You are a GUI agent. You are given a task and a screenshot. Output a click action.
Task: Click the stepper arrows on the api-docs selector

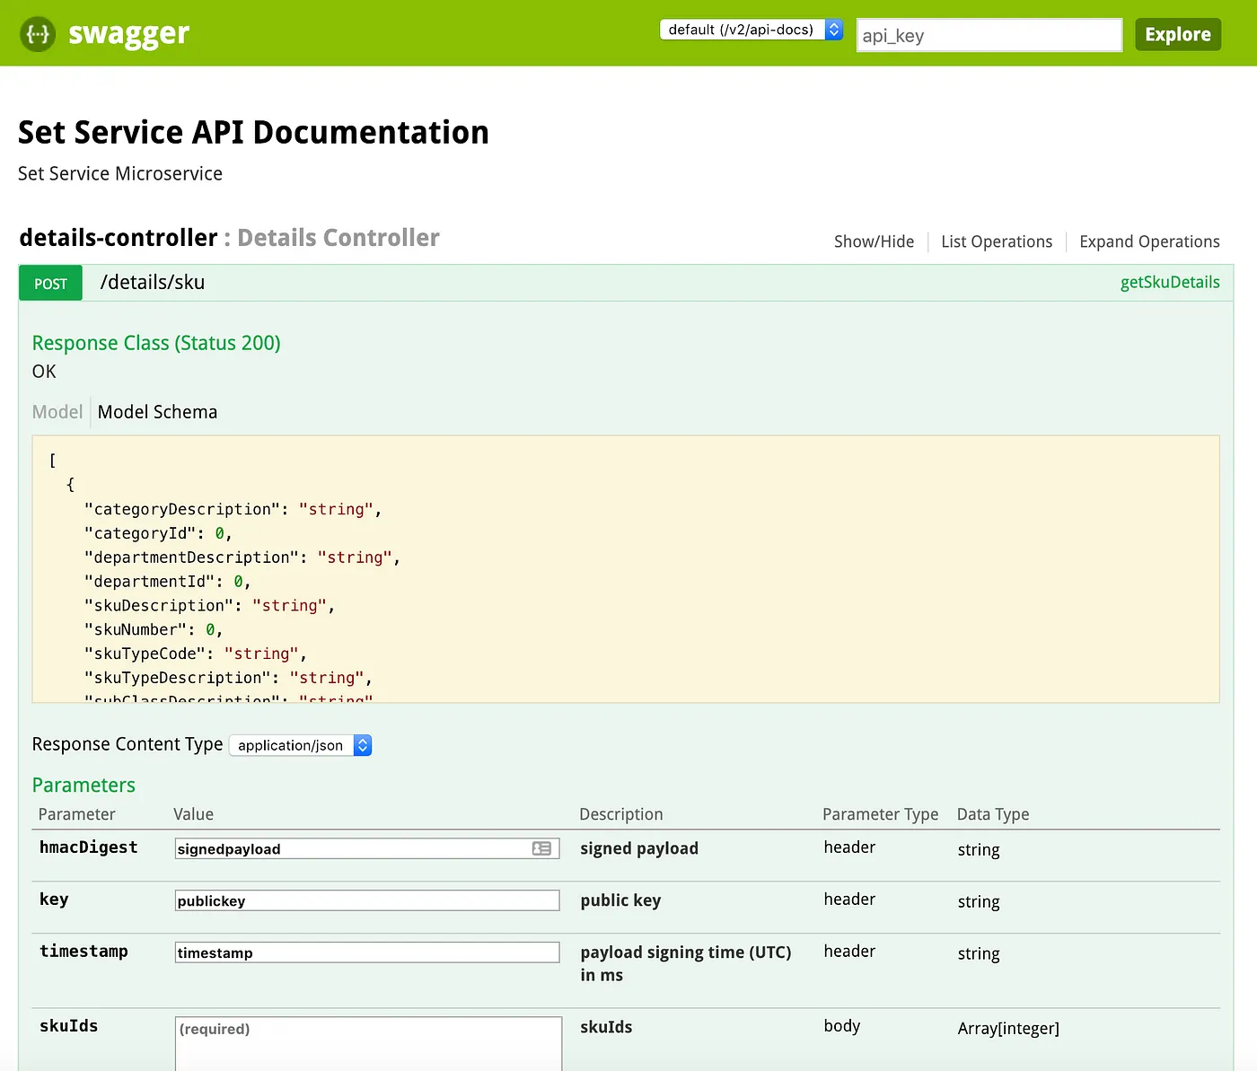click(x=833, y=29)
